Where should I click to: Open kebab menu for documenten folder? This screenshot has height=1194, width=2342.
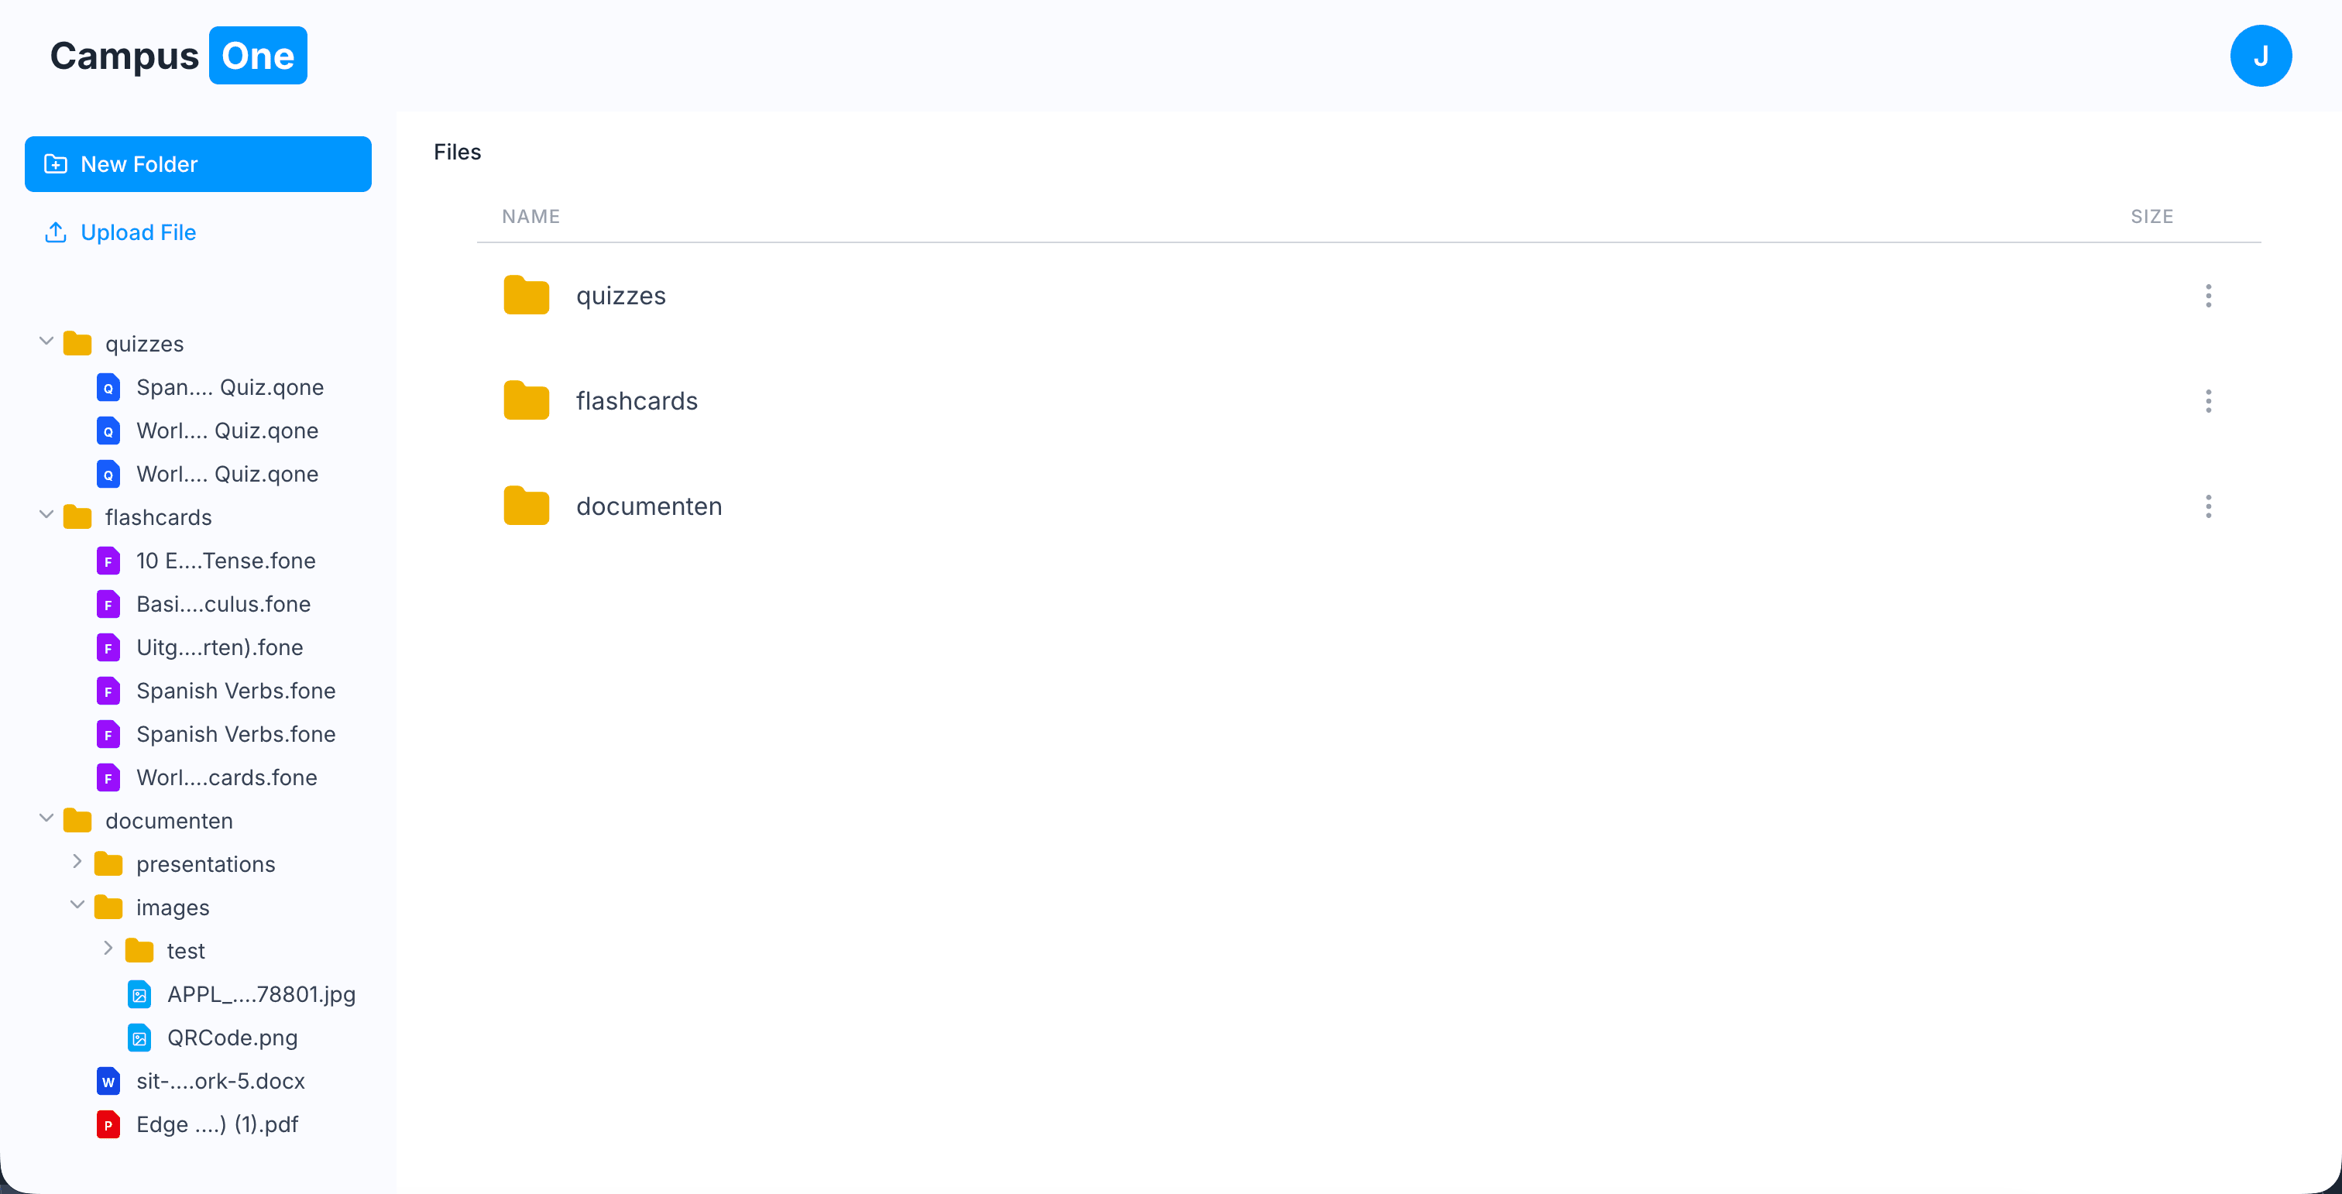tap(2207, 506)
